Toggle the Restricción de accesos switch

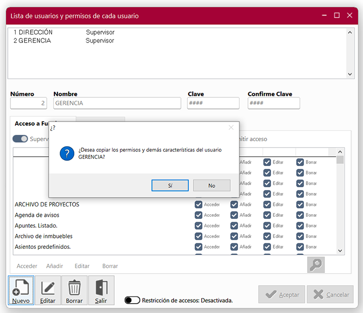point(133,300)
